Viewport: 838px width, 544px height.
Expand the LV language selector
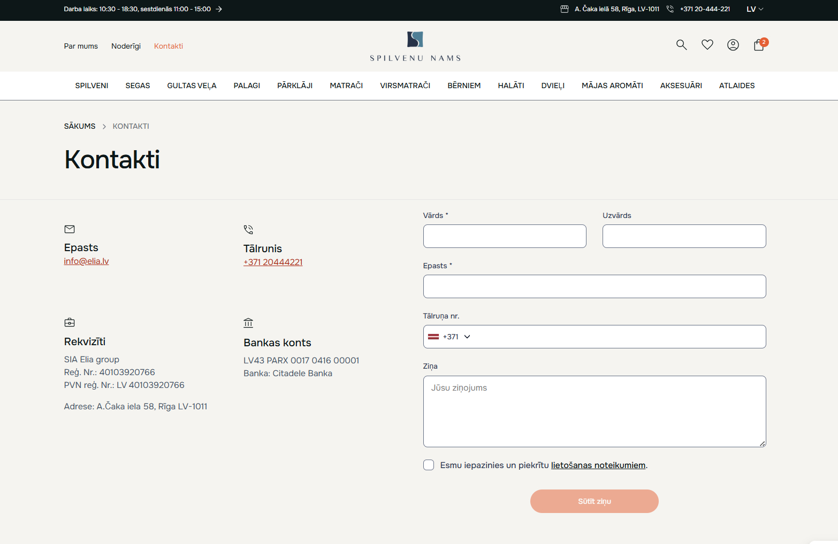click(755, 9)
